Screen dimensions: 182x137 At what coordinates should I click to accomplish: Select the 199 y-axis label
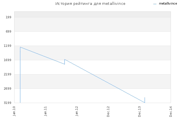(x=9, y=17)
